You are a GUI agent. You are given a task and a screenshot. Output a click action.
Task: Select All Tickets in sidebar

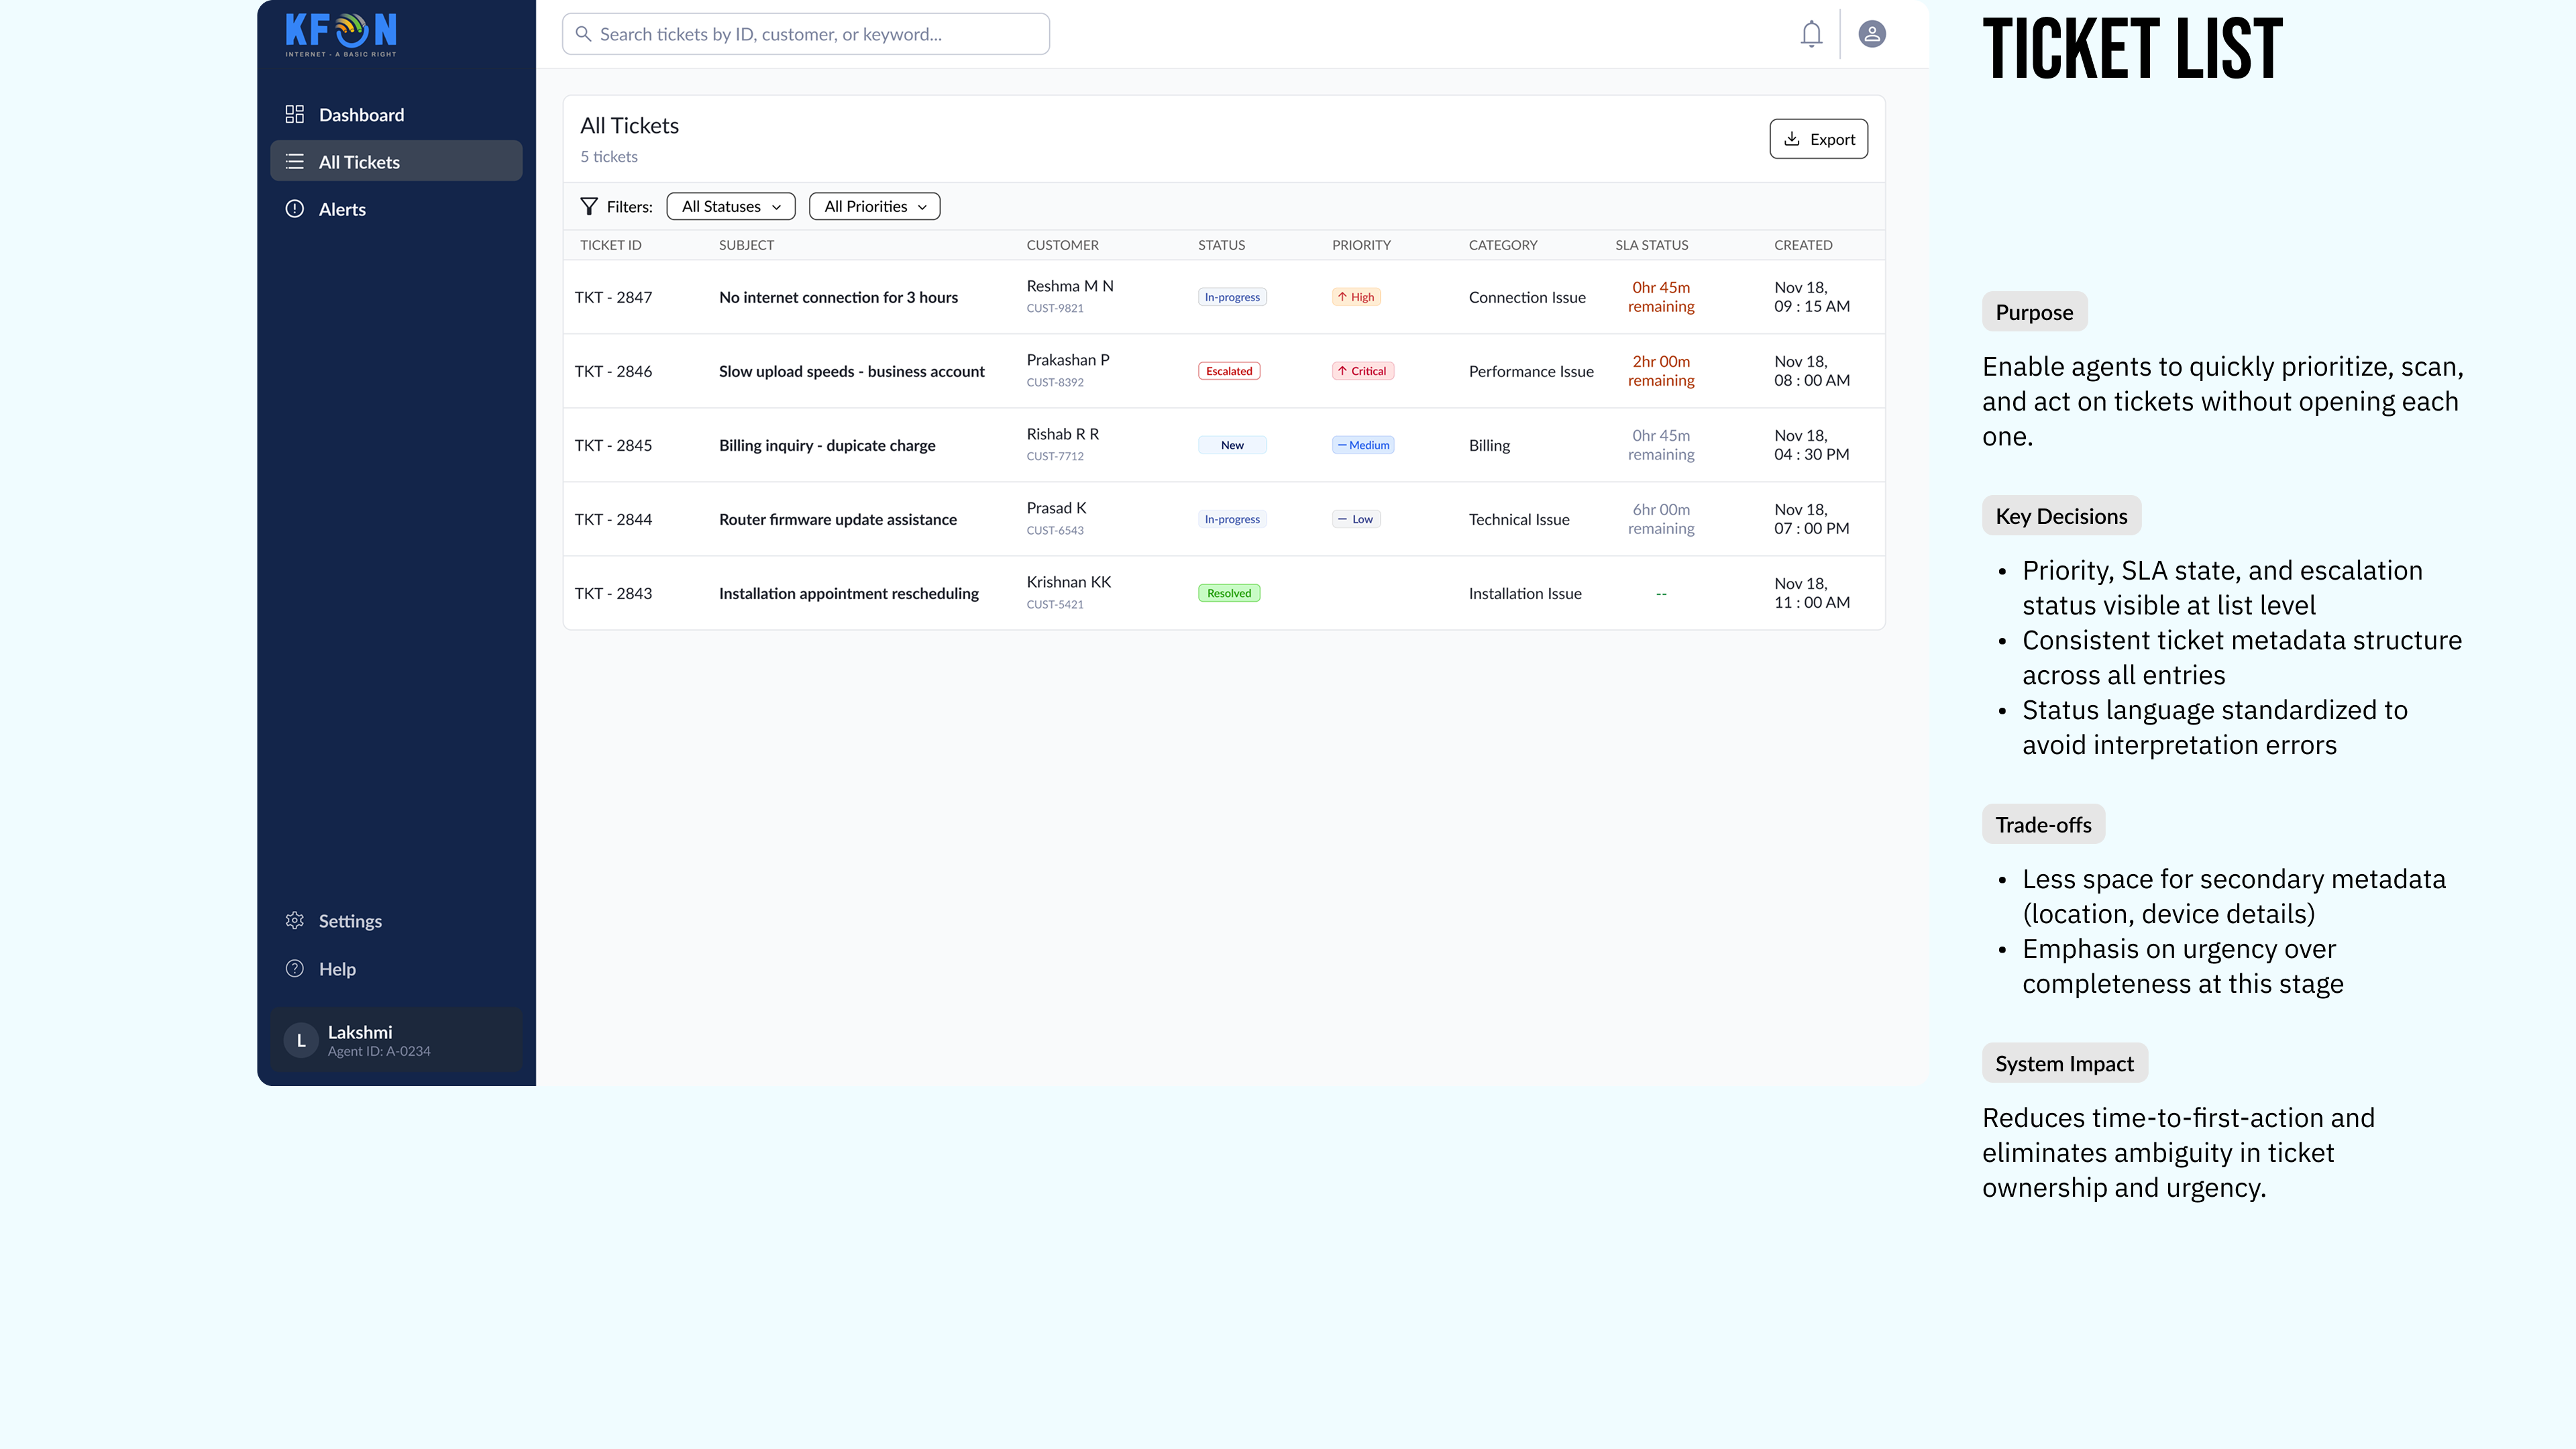coord(396,161)
